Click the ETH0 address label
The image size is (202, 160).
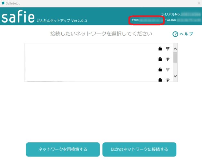tap(135, 20)
